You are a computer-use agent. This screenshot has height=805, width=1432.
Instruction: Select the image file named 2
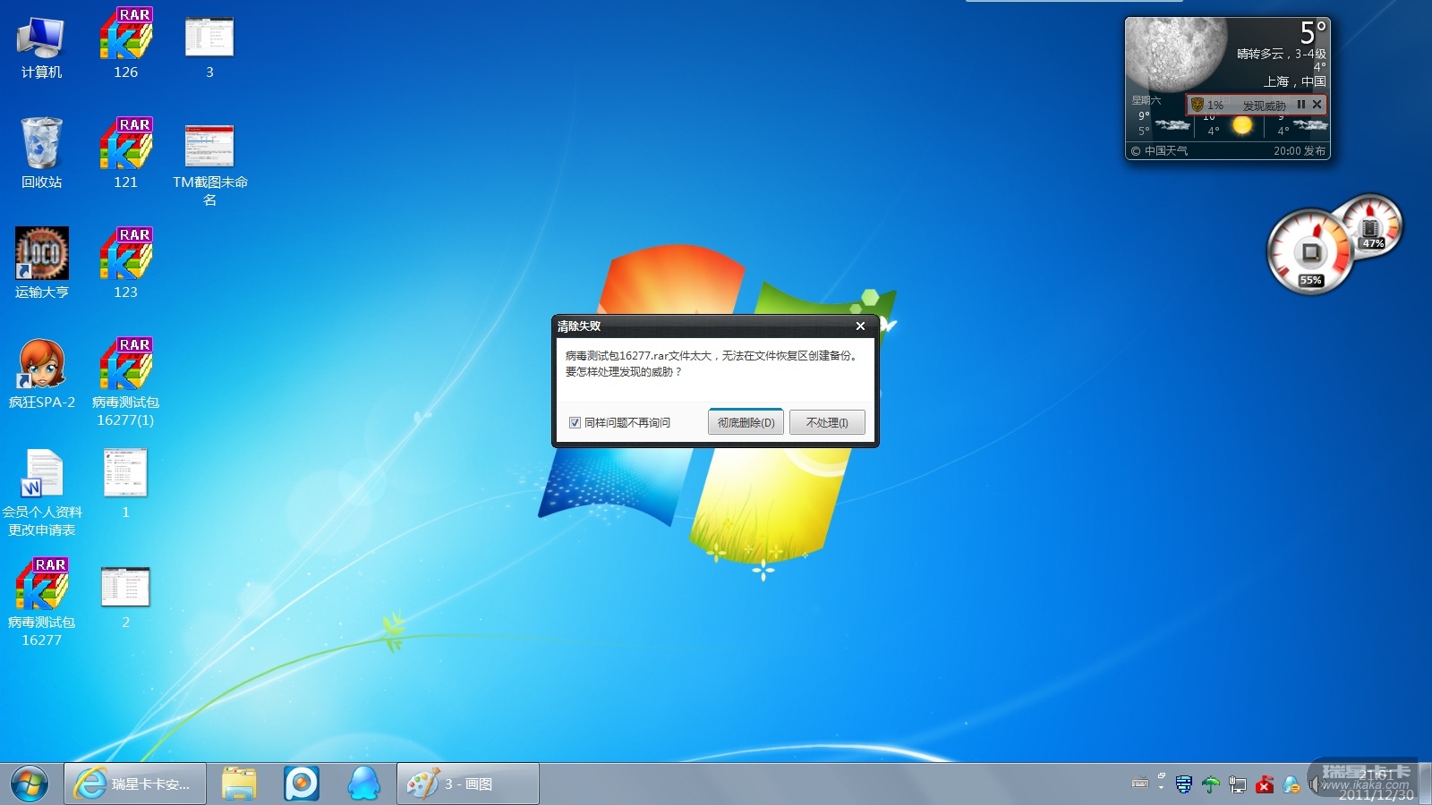tap(125, 597)
